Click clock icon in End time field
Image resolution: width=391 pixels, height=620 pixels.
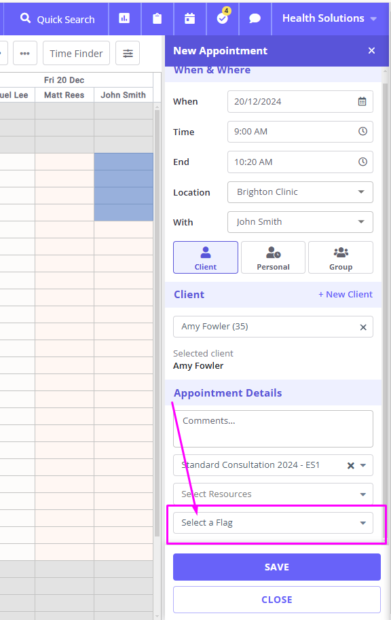pyautogui.click(x=362, y=162)
